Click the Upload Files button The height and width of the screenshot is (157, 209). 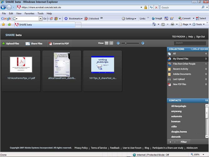tap(11, 44)
